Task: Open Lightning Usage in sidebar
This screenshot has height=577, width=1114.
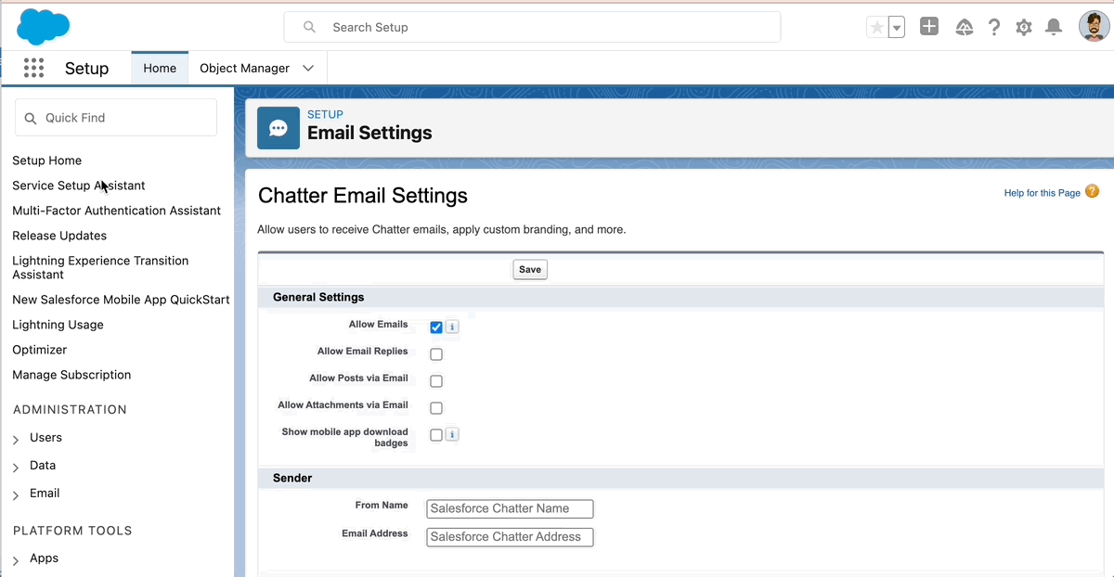Action: tap(58, 325)
